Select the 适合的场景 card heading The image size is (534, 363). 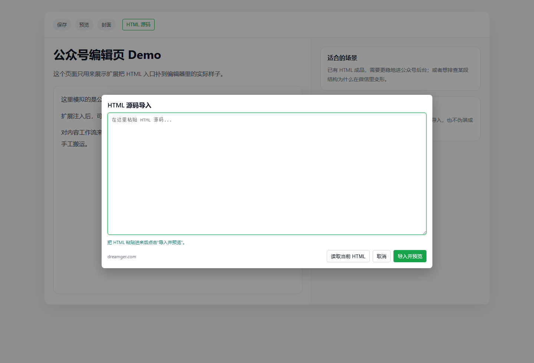[x=342, y=58]
